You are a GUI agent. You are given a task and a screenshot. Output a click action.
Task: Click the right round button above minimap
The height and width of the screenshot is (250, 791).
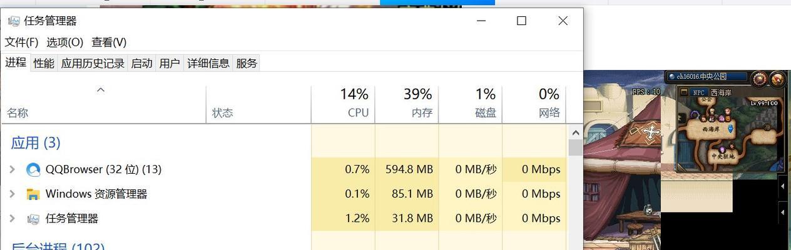pos(777,79)
